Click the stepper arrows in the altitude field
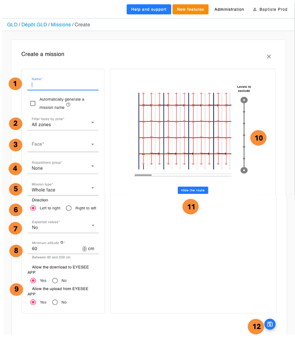 (x=84, y=249)
